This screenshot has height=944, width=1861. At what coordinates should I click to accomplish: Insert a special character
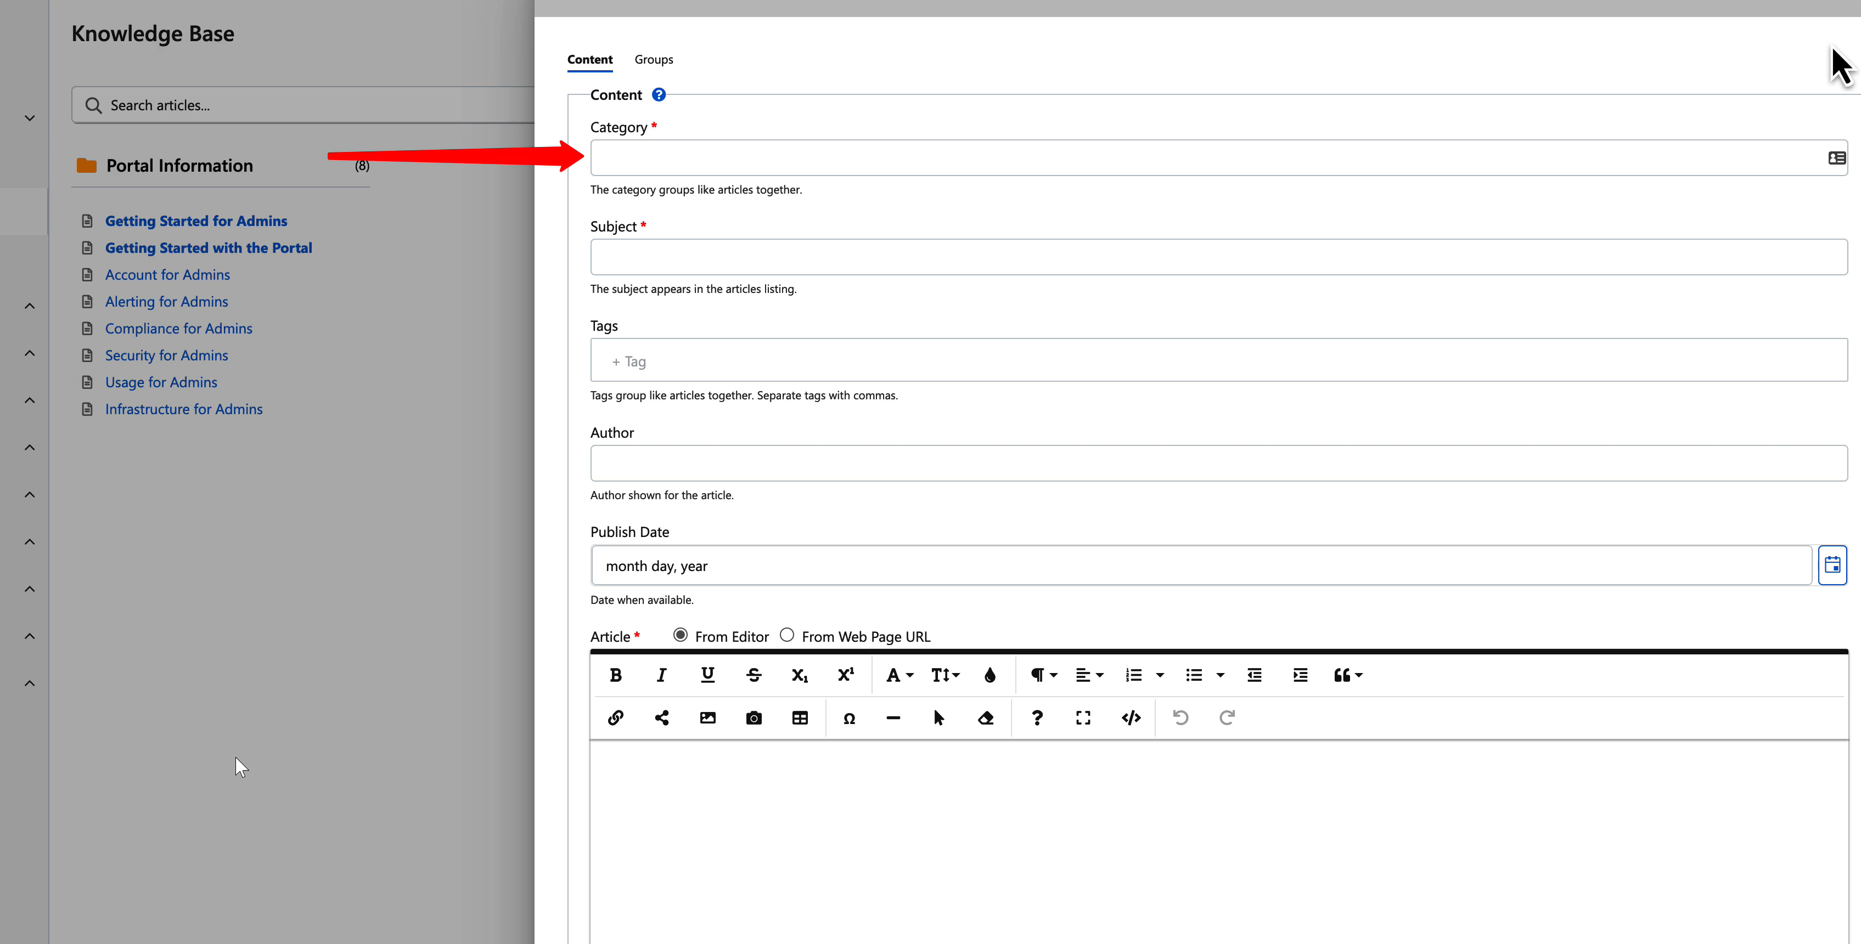point(849,717)
